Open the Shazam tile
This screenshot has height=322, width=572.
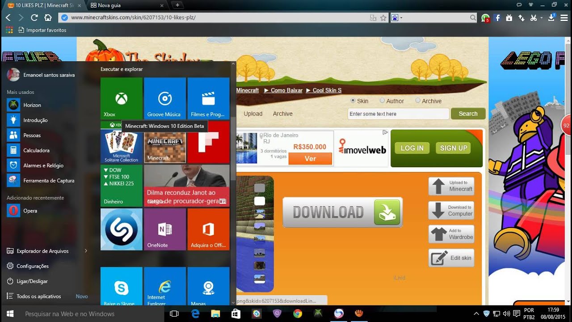click(x=122, y=229)
